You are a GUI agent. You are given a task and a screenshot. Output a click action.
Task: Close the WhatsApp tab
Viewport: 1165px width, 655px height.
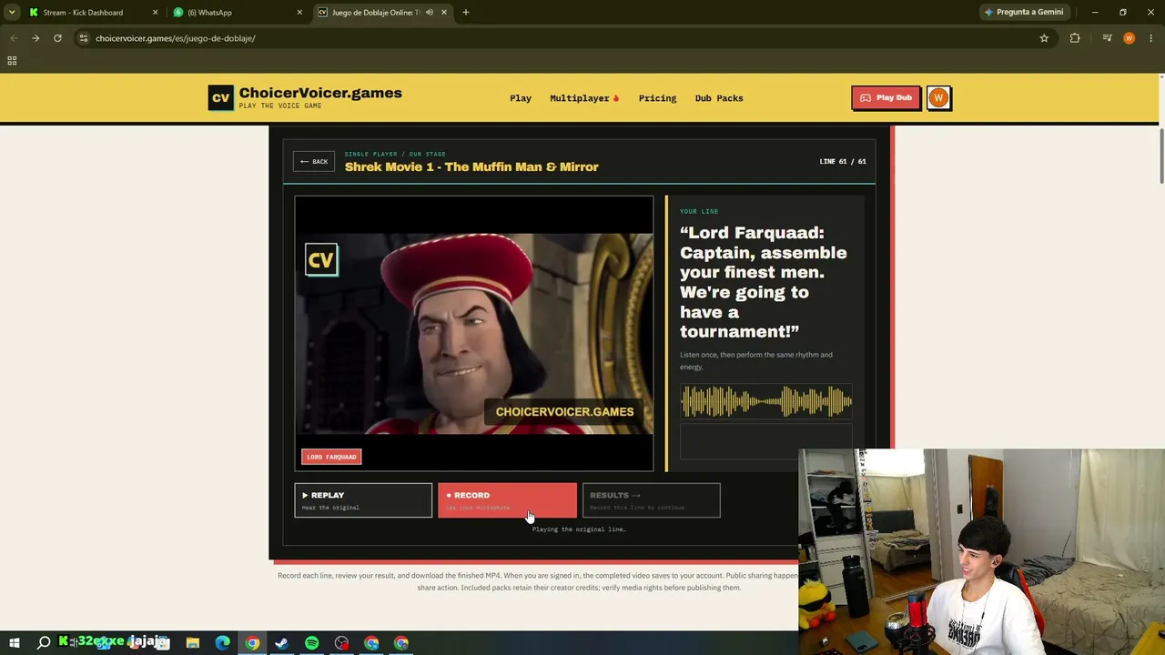[299, 13]
